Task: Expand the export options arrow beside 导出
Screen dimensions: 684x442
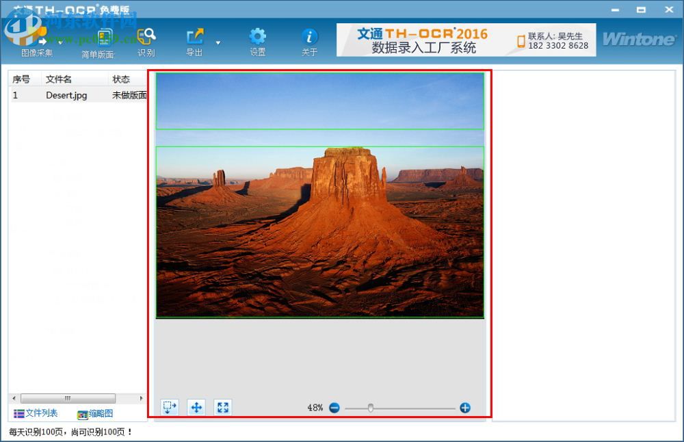Action: point(218,42)
